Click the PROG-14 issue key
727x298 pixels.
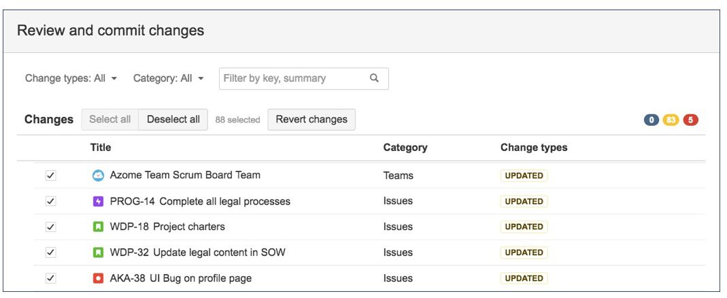click(x=132, y=201)
